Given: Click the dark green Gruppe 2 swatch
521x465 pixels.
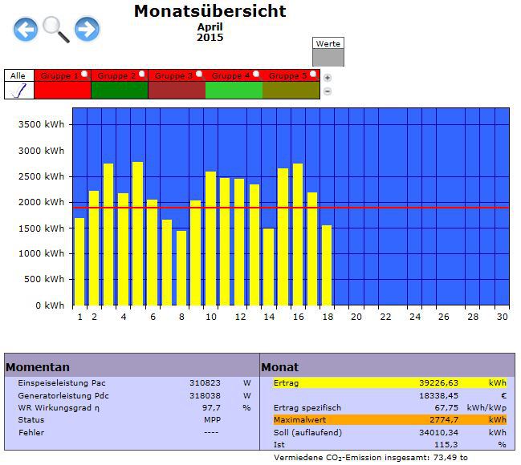Looking at the screenshot, I should click(x=119, y=90).
